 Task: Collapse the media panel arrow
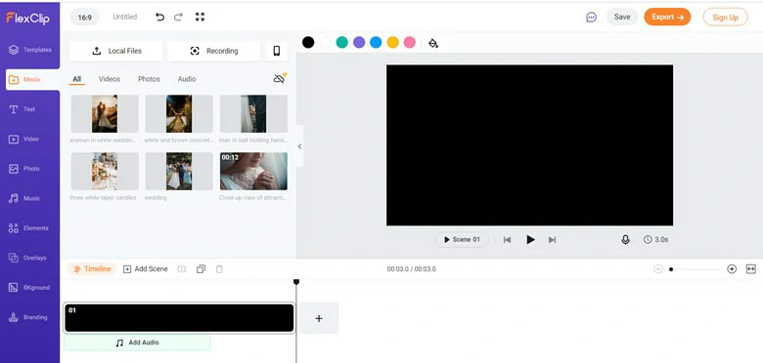[x=299, y=146]
